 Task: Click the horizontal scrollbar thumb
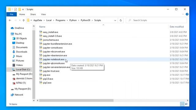pos(76,101)
